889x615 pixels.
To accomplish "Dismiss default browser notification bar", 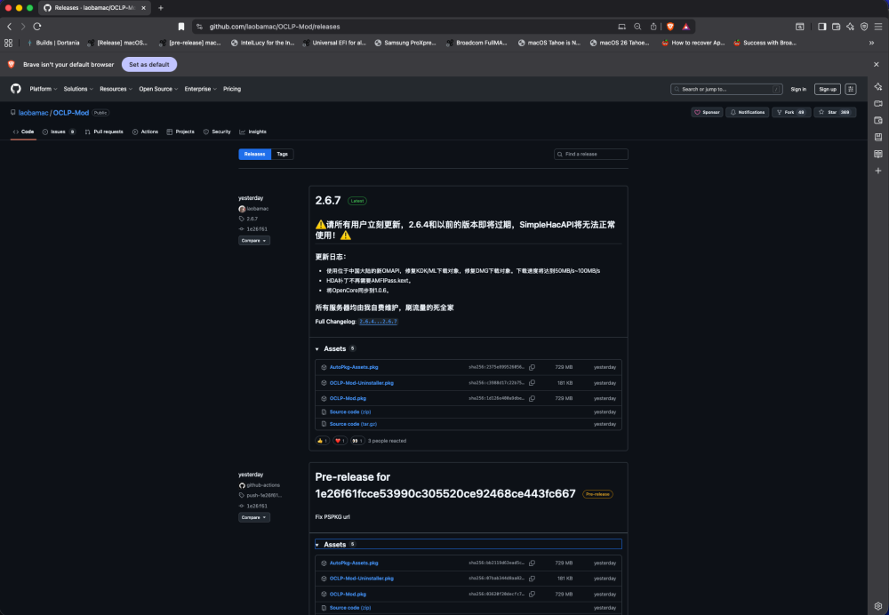I will tap(876, 65).
